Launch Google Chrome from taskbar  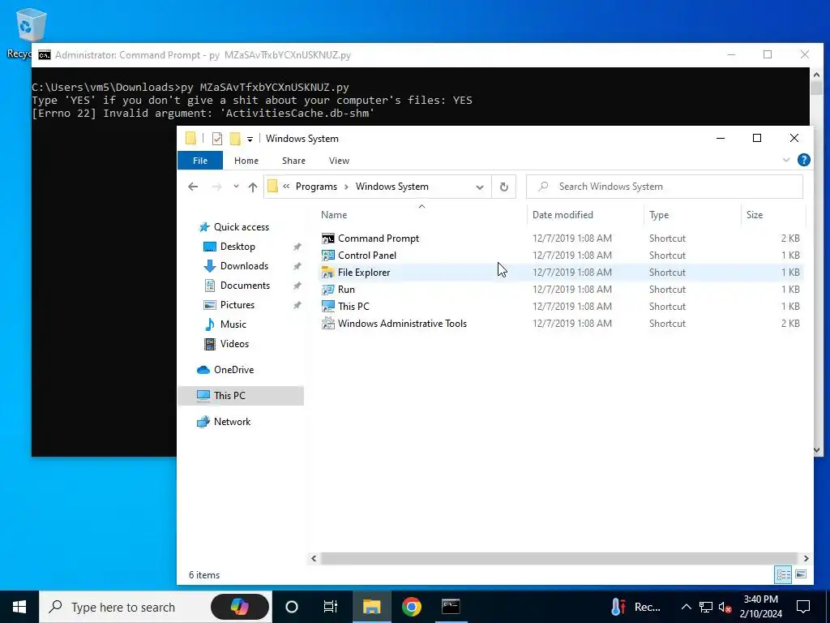(x=411, y=607)
